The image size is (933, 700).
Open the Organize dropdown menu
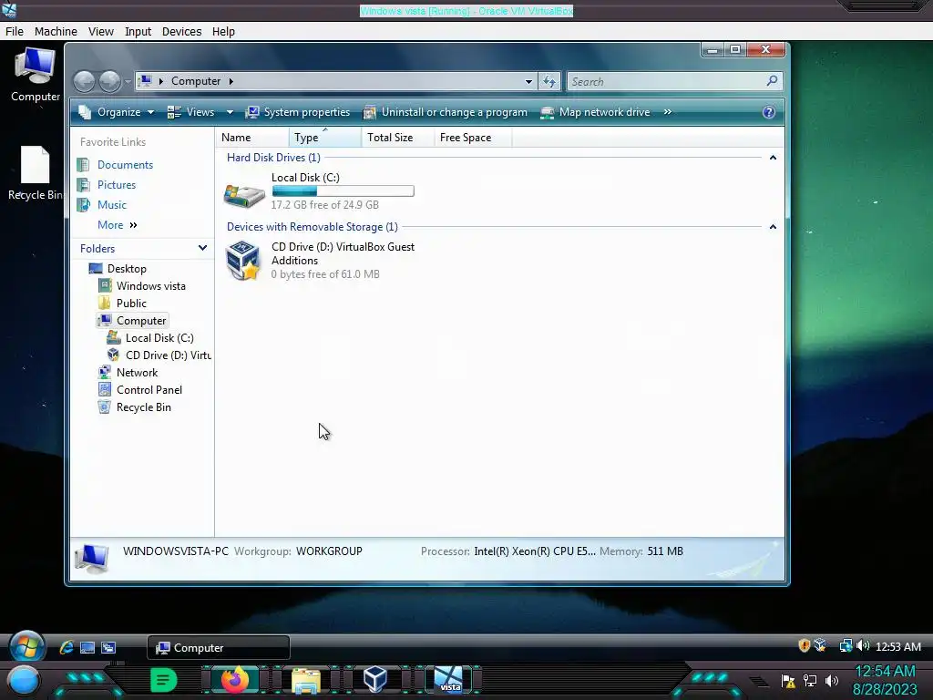click(x=117, y=112)
